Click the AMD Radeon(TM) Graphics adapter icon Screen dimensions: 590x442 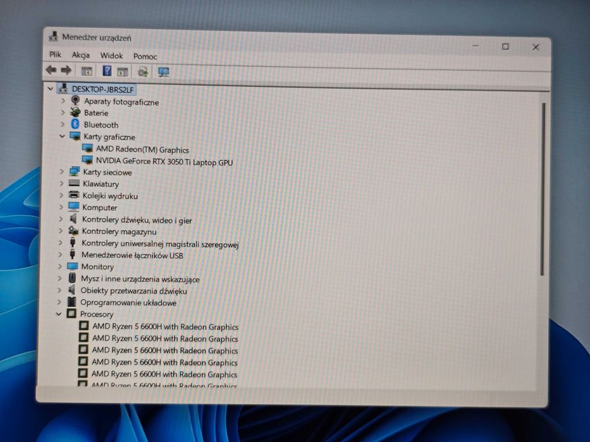click(87, 148)
